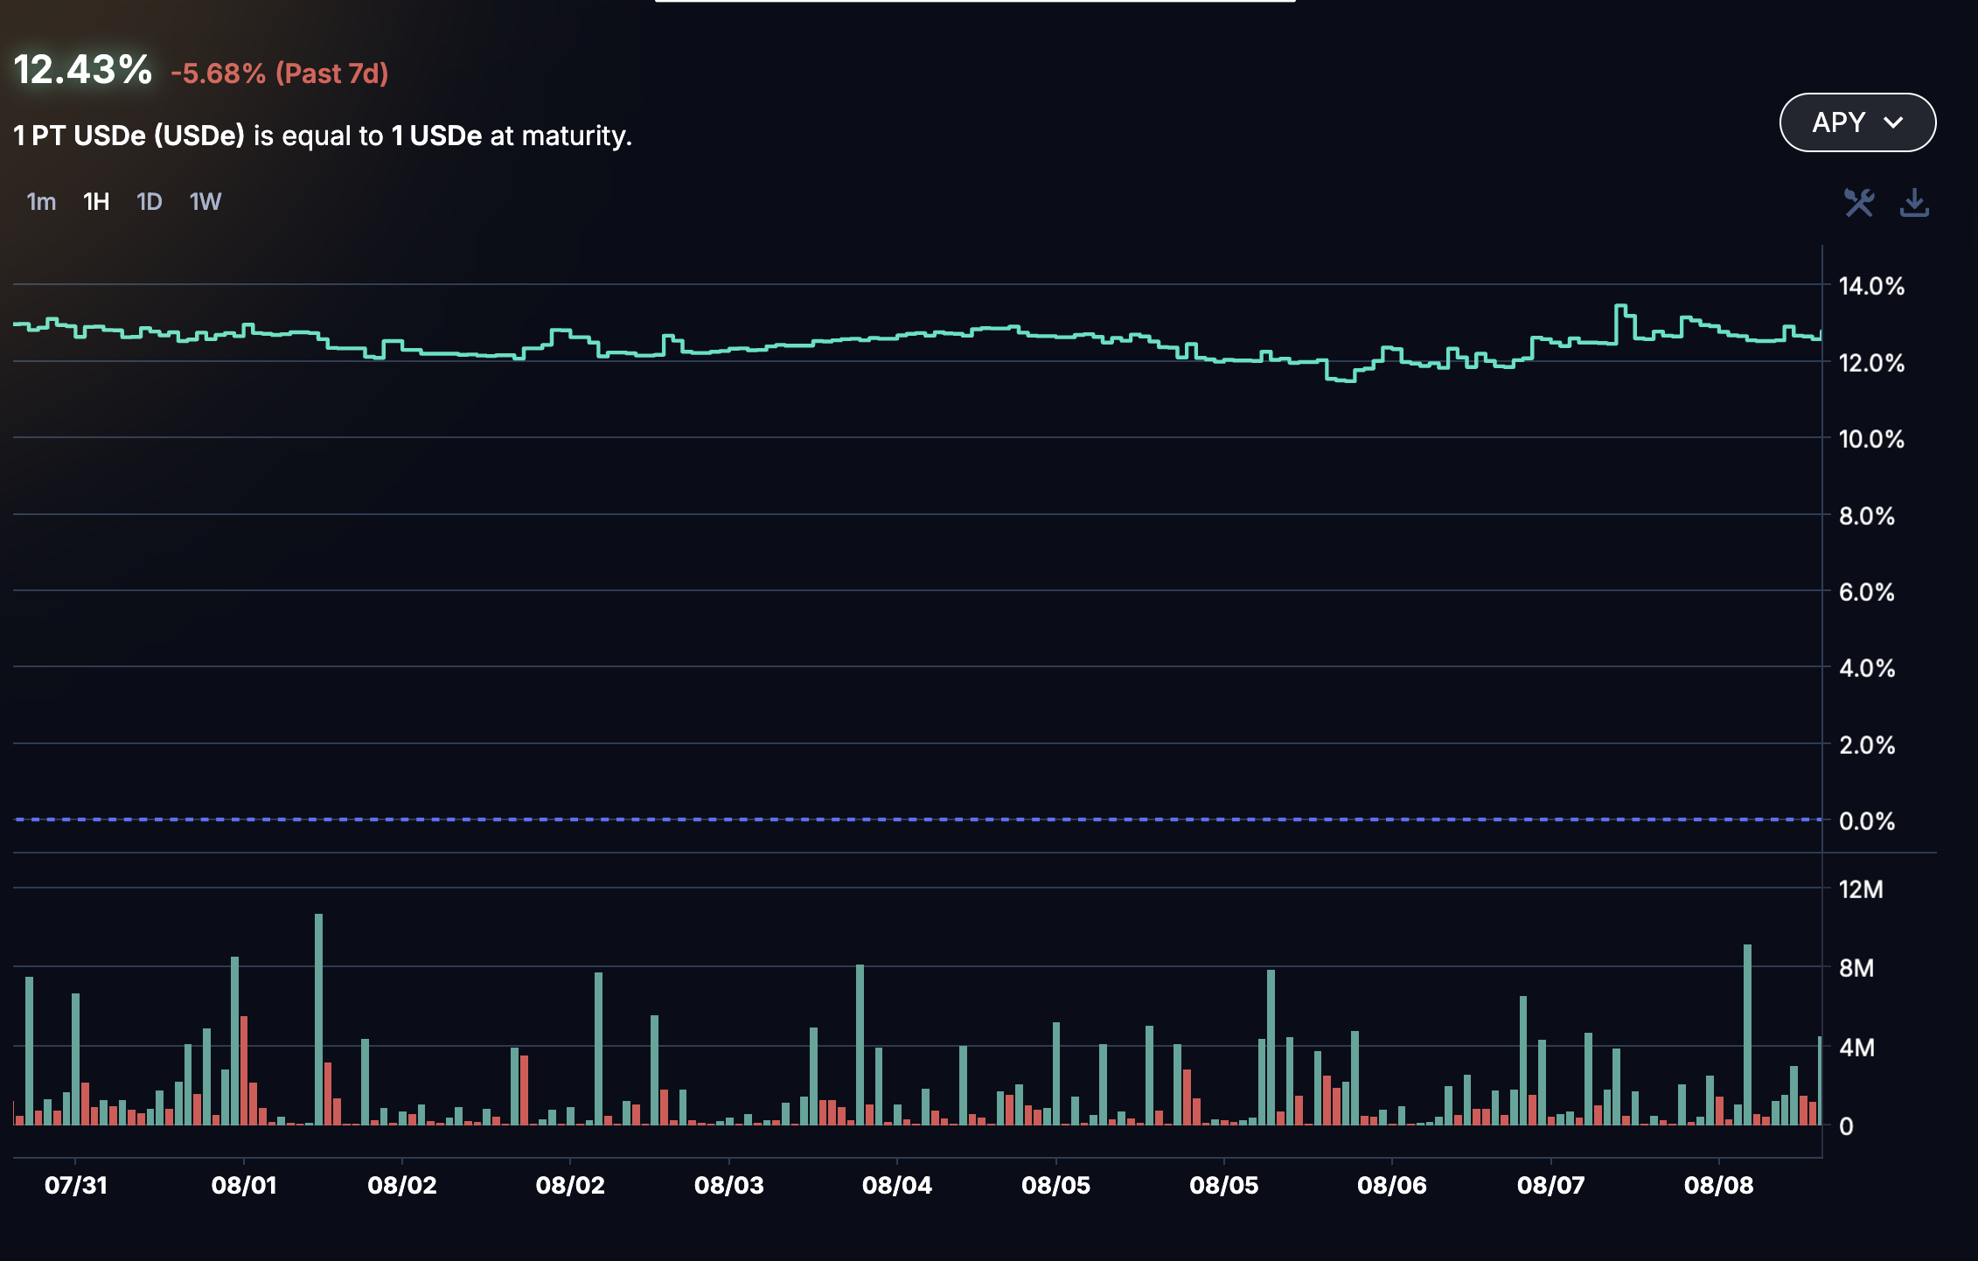The height and width of the screenshot is (1261, 1978).
Task: Select the 08/08 date label
Action: 1719,1185
